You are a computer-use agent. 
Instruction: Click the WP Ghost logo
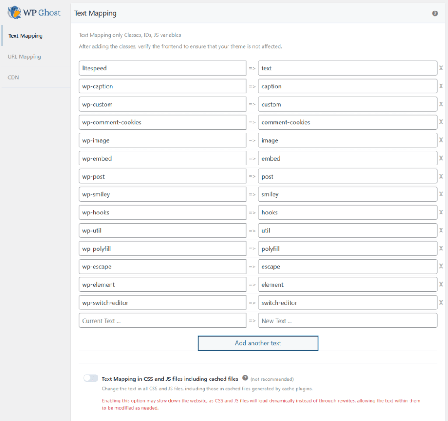coord(34,12)
